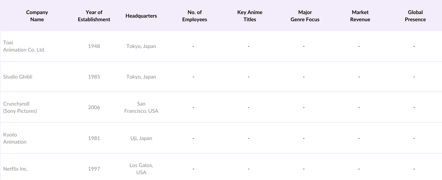Click the Key Anime Titles header

coord(250,16)
